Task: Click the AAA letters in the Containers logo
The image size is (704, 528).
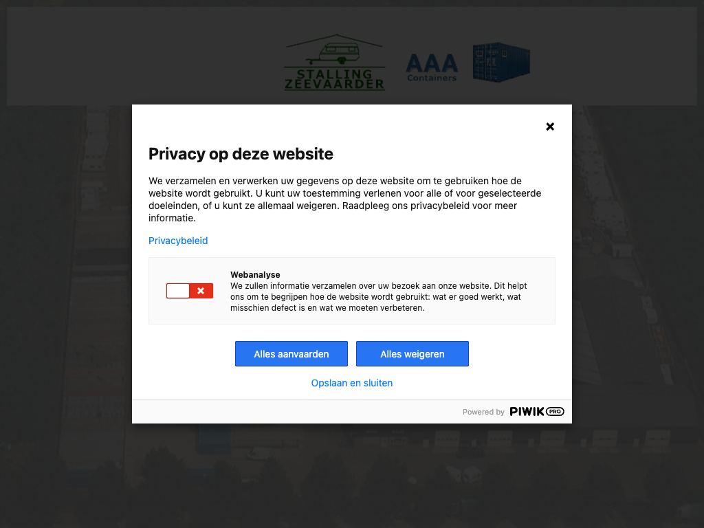Action: click(432, 63)
